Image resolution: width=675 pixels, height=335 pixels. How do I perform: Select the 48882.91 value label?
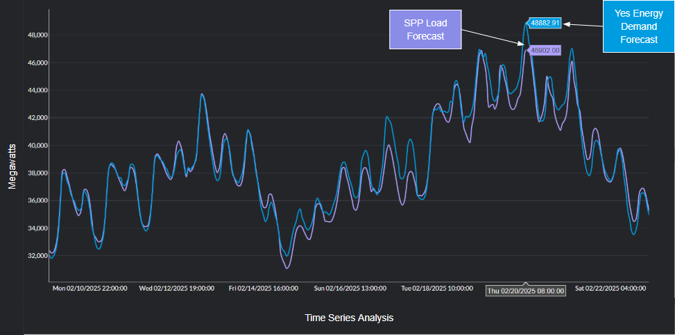point(545,23)
